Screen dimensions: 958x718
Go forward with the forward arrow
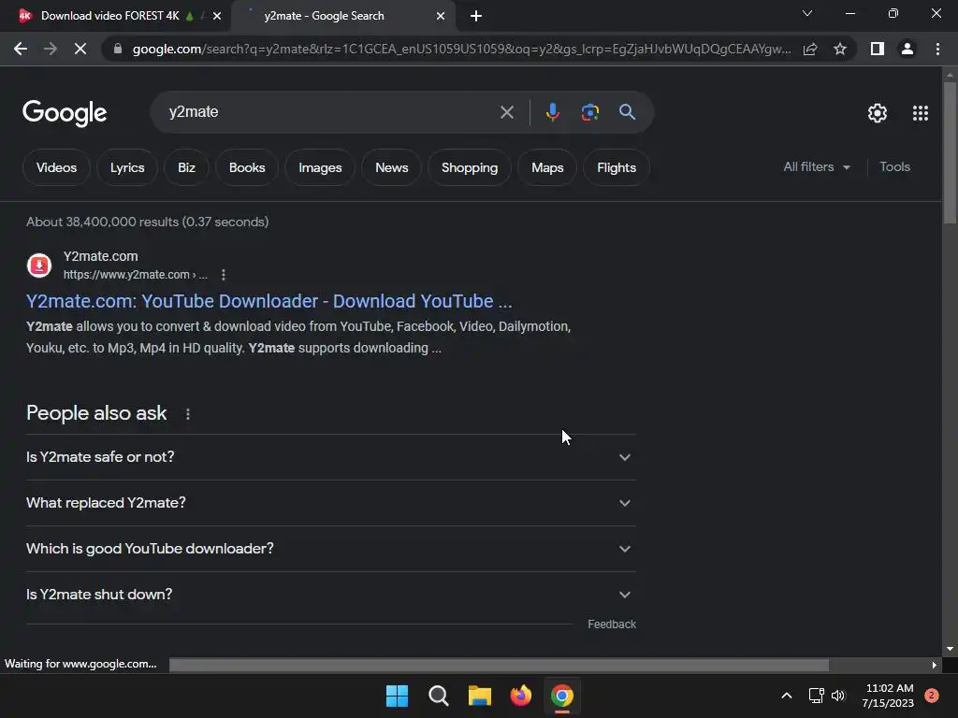51,49
